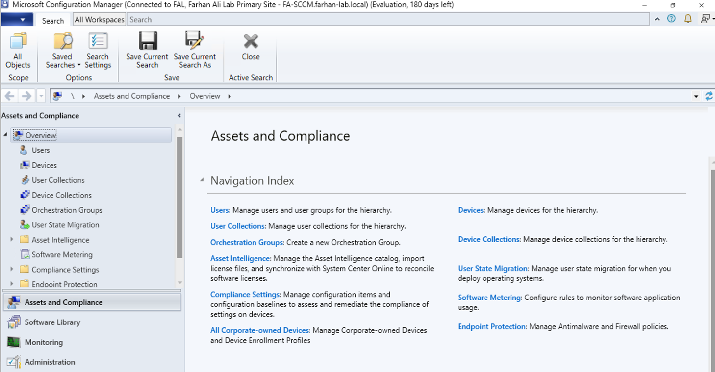Open the User State Migration link
Screen dimensions: 715x372
point(493,269)
